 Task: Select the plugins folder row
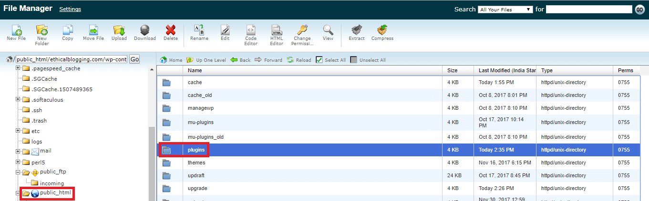pos(398,150)
